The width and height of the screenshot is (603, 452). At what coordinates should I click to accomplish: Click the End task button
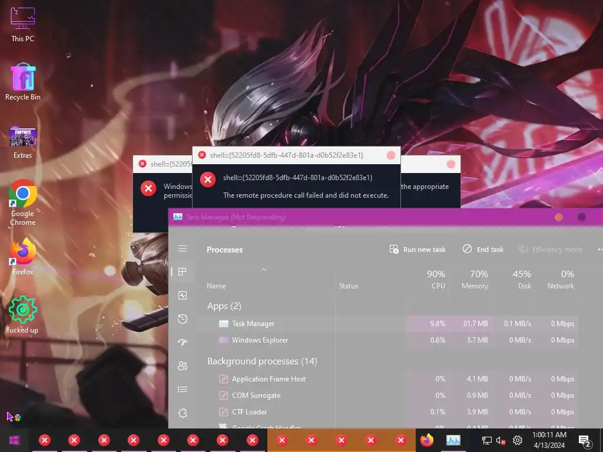click(483, 250)
